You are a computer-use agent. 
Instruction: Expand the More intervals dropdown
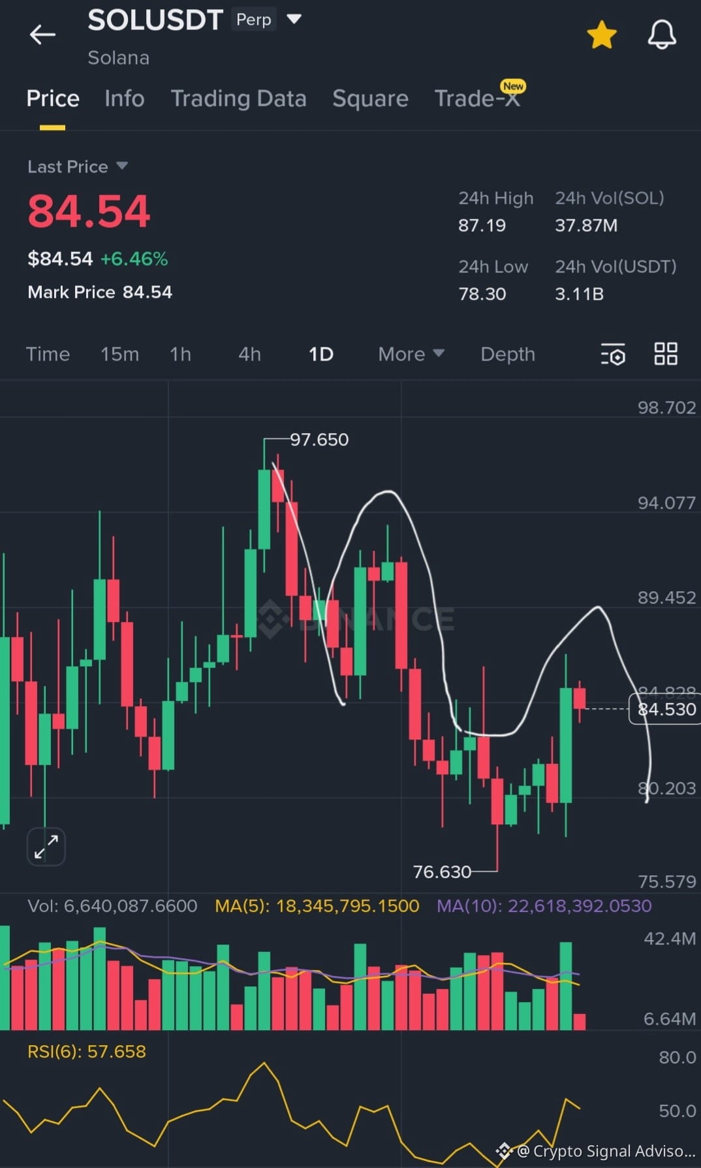(411, 354)
